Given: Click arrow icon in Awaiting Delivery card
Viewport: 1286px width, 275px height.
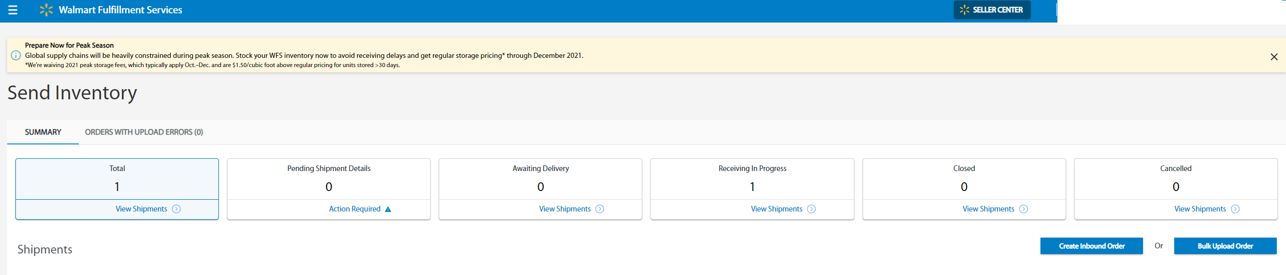Looking at the screenshot, I should pyautogui.click(x=600, y=209).
